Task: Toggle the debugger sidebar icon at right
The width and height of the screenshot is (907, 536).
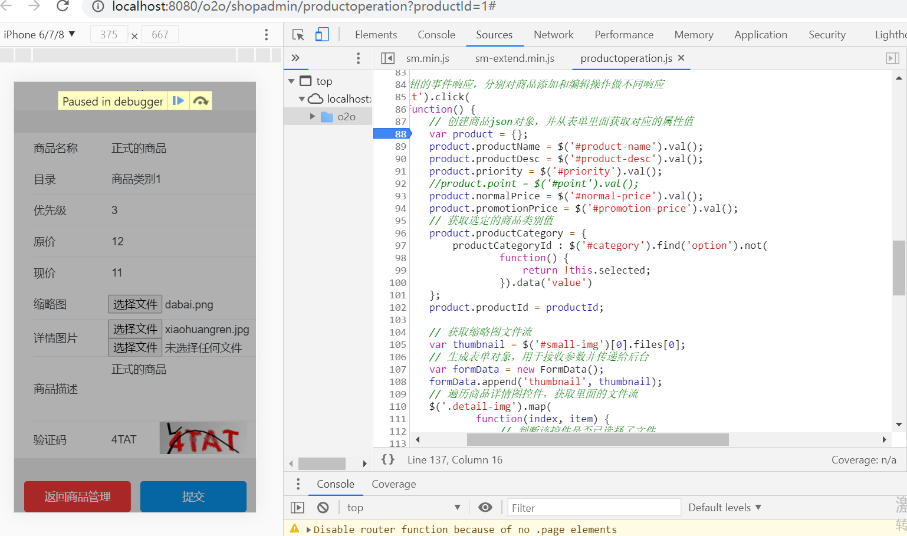Action: (x=893, y=58)
